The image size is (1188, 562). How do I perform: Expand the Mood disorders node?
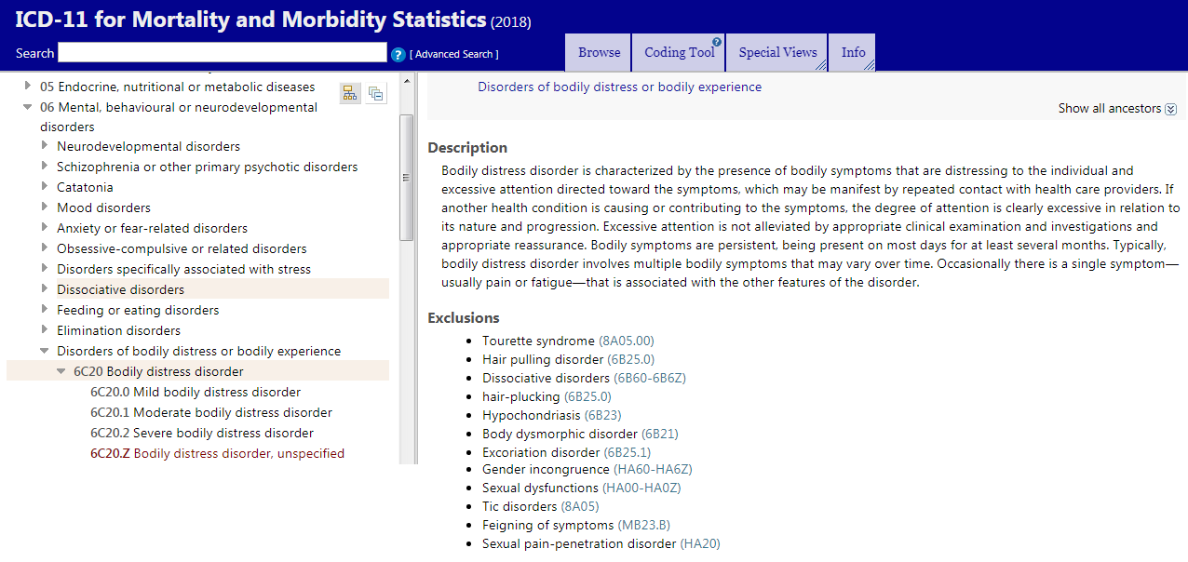[45, 207]
